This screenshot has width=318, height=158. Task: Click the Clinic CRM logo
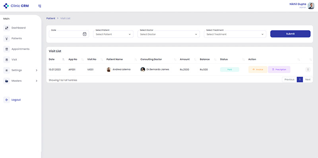coord(16,6)
